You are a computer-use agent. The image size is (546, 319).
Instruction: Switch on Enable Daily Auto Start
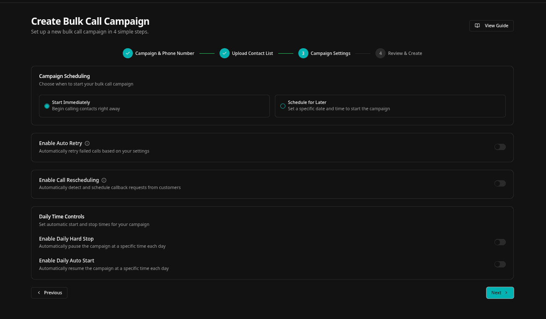pos(500,264)
